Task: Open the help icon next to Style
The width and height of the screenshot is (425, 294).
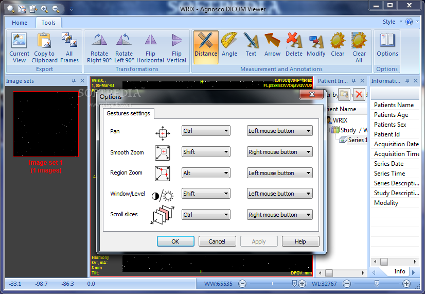Action: (409, 22)
